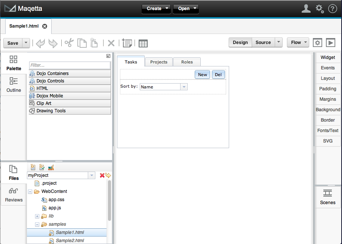This screenshot has height=244, width=342.
Task: Click the Save button
Action: 13,43
